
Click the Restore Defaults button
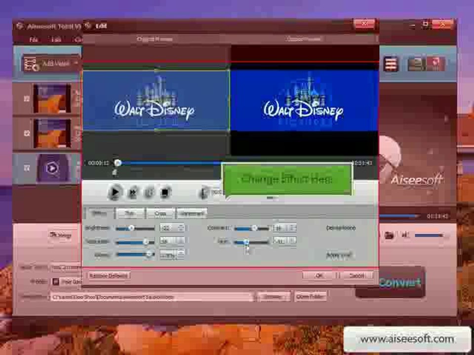coord(109,276)
